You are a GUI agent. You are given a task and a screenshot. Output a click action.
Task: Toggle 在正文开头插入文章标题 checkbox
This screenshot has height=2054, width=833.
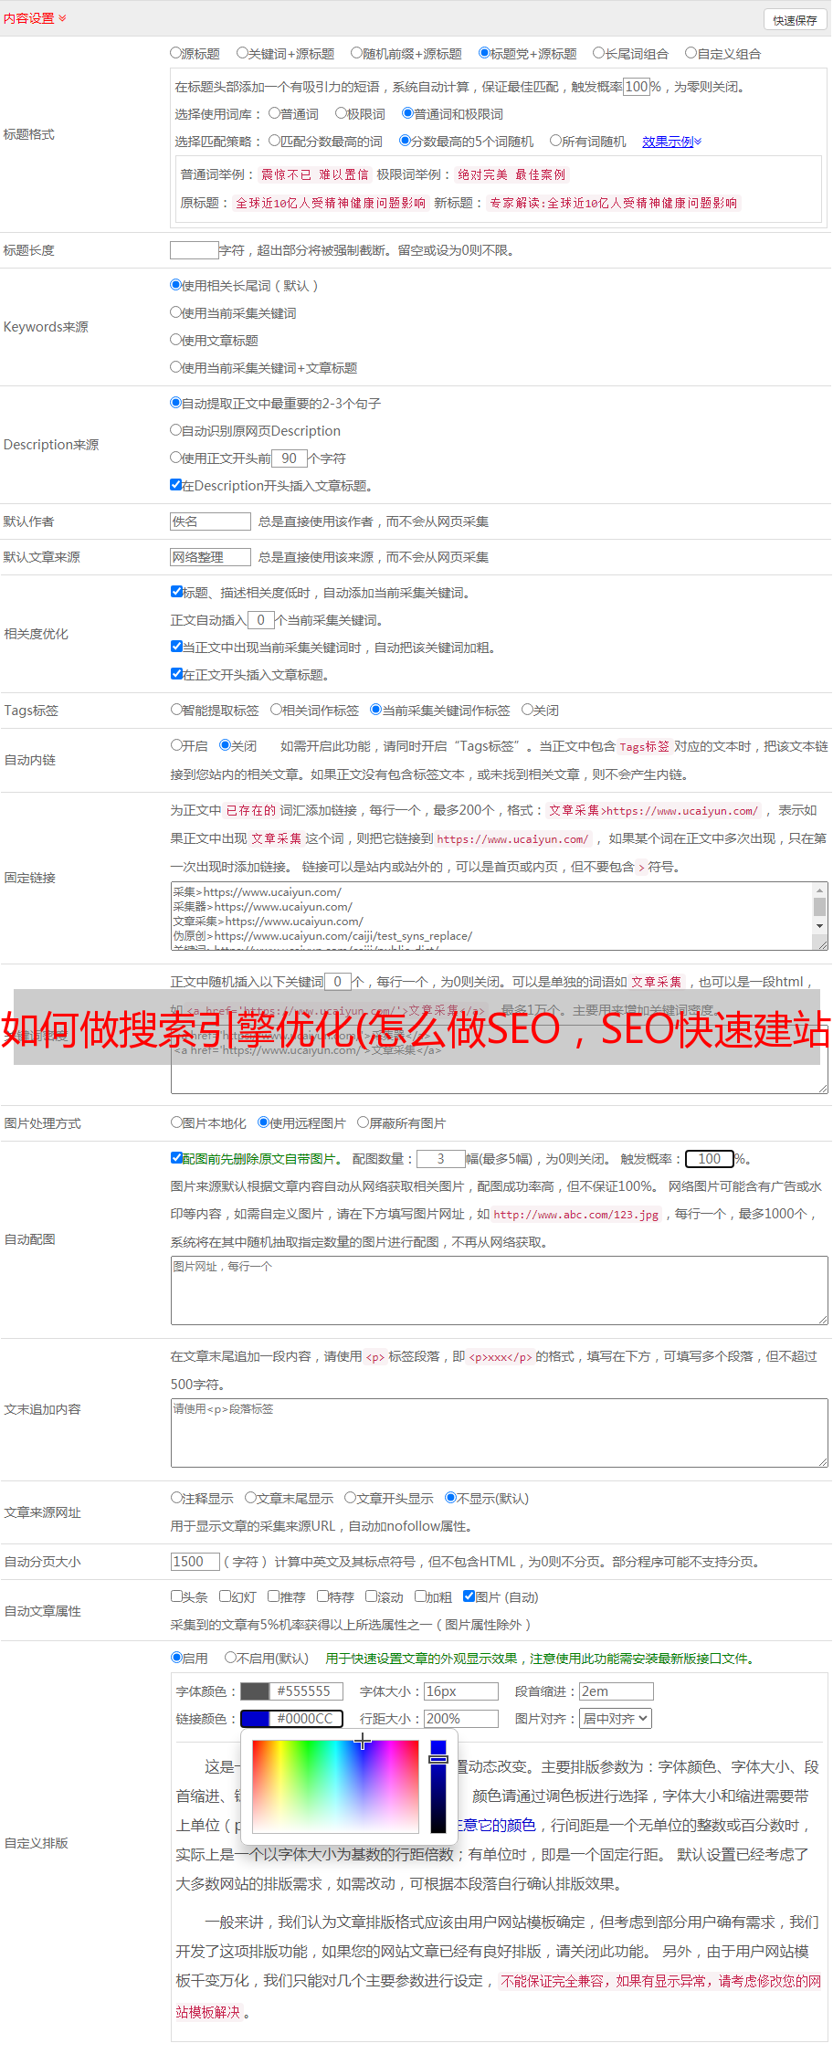pyautogui.click(x=176, y=674)
